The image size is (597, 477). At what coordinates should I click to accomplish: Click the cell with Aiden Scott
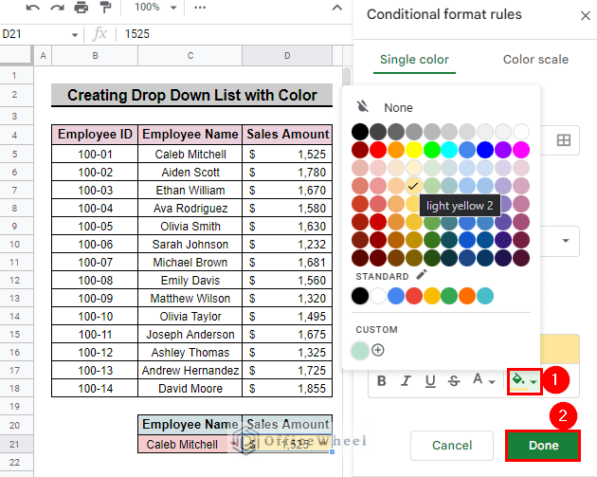click(190, 173)
